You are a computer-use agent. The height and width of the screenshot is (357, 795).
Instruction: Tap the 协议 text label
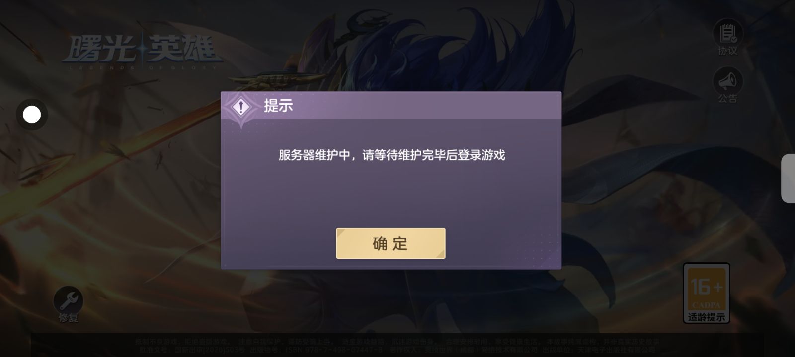point(728,51)
